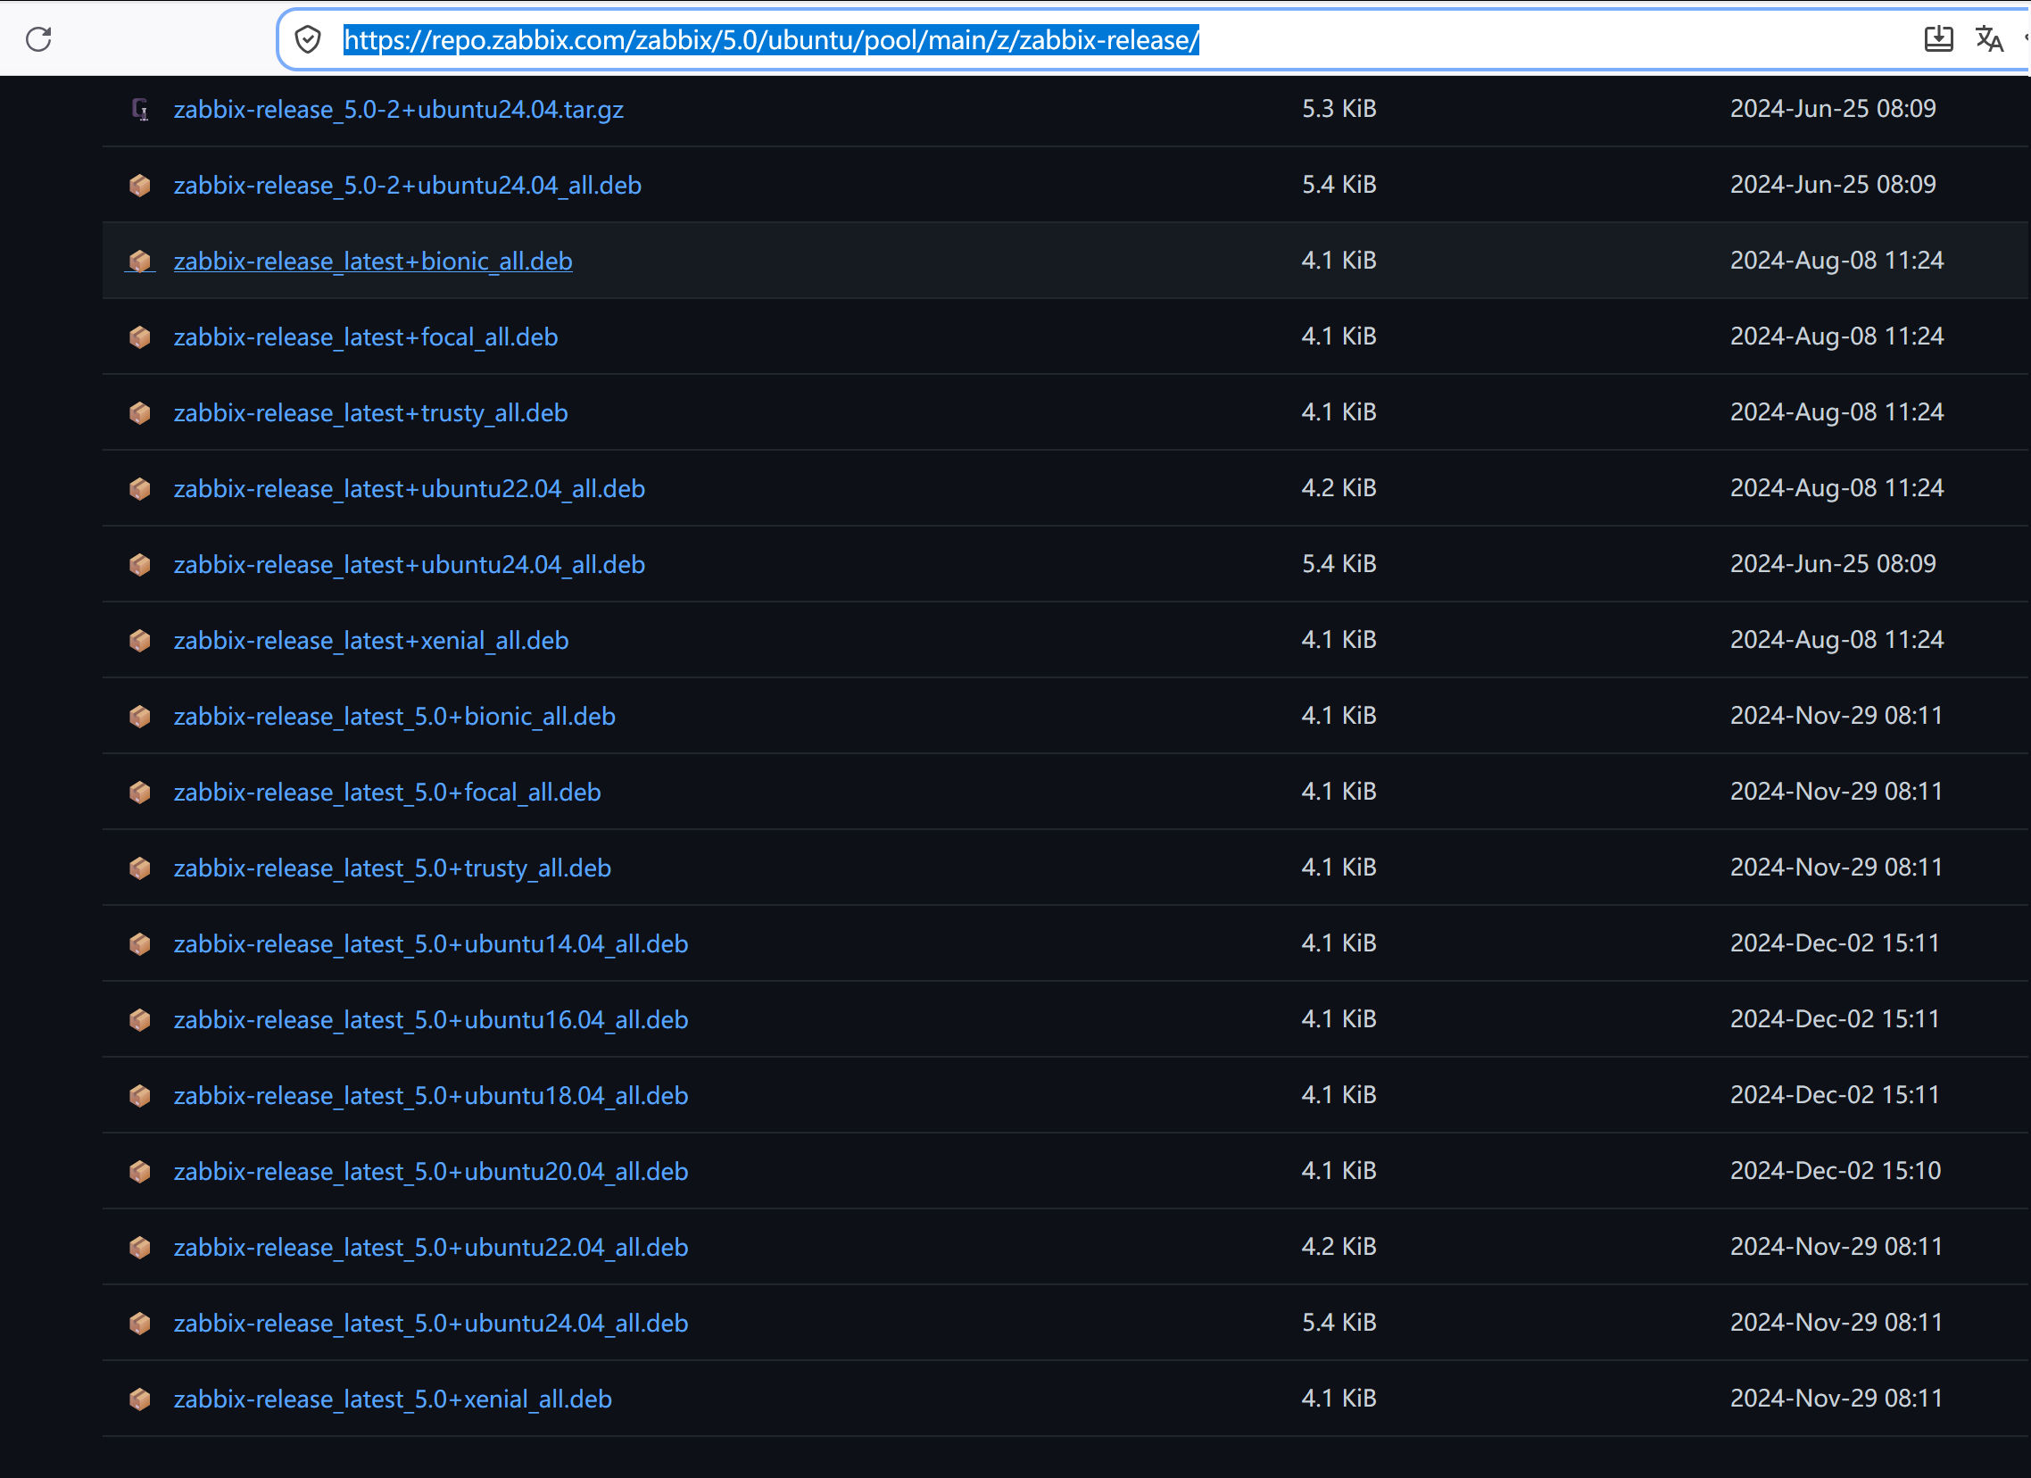Download zabbix-release_latest_5.0+ubuntu14.04_all.deb
This screenshot has width=2031, height=1478.
pyautogui.click(x=431, y=944)
